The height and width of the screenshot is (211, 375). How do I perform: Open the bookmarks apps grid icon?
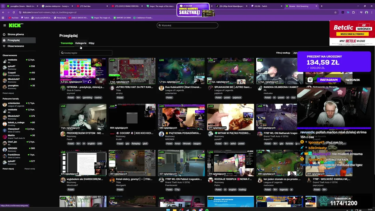pyautogui.click(x=3, y=18)
